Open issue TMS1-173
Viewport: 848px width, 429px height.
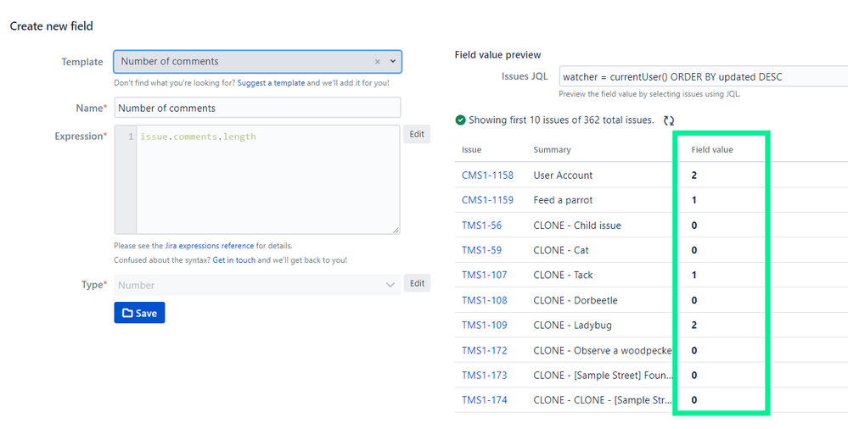(484, 375)
